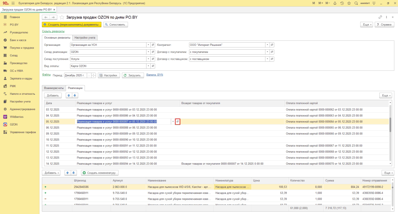Add form to favorites star

[x=62, y=17]
